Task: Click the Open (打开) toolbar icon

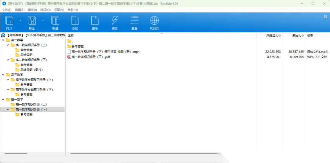Action: point(9,21)
